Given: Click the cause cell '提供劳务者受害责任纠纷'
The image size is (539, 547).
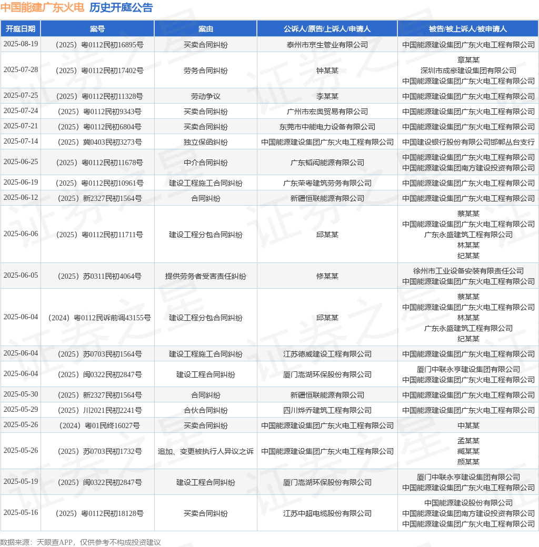Looking at the screenshot, I should pyautogui.click(x=206, y=276).
